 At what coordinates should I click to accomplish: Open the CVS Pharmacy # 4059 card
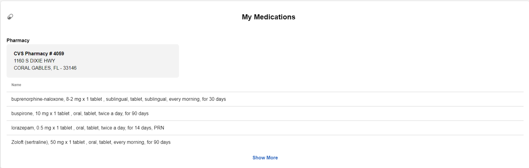coord(93,61)
